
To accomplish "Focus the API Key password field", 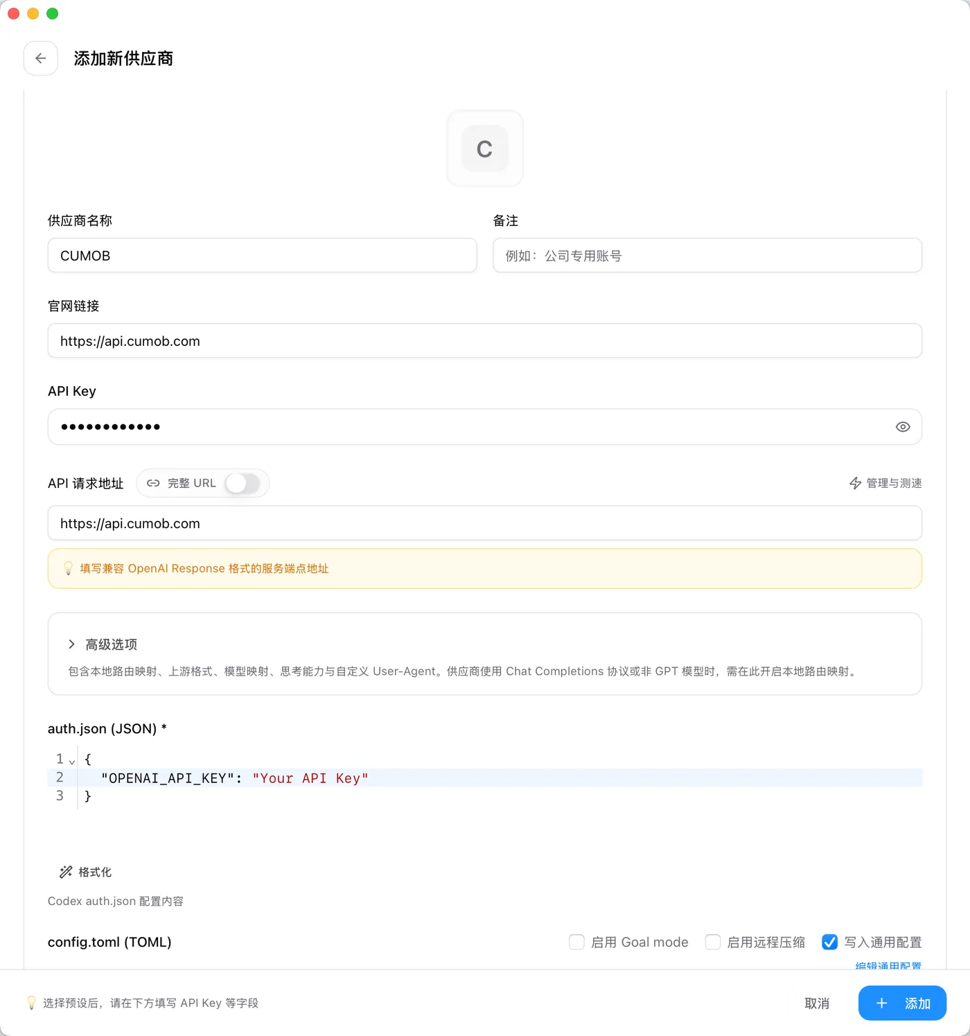I will click(x=485, y=427).
